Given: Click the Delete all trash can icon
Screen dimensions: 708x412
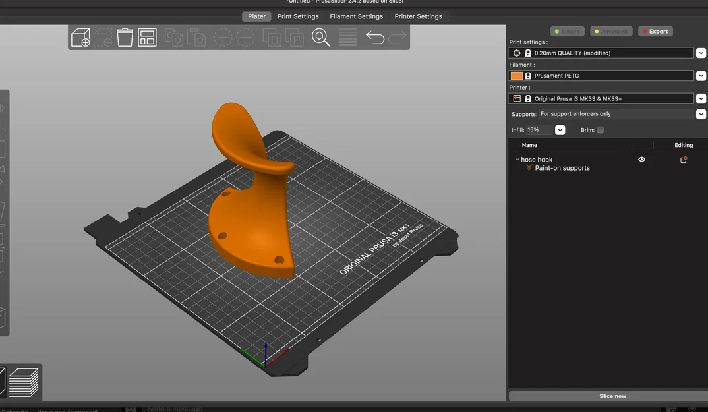Looking at the screenshot, I should pos(125,38).
